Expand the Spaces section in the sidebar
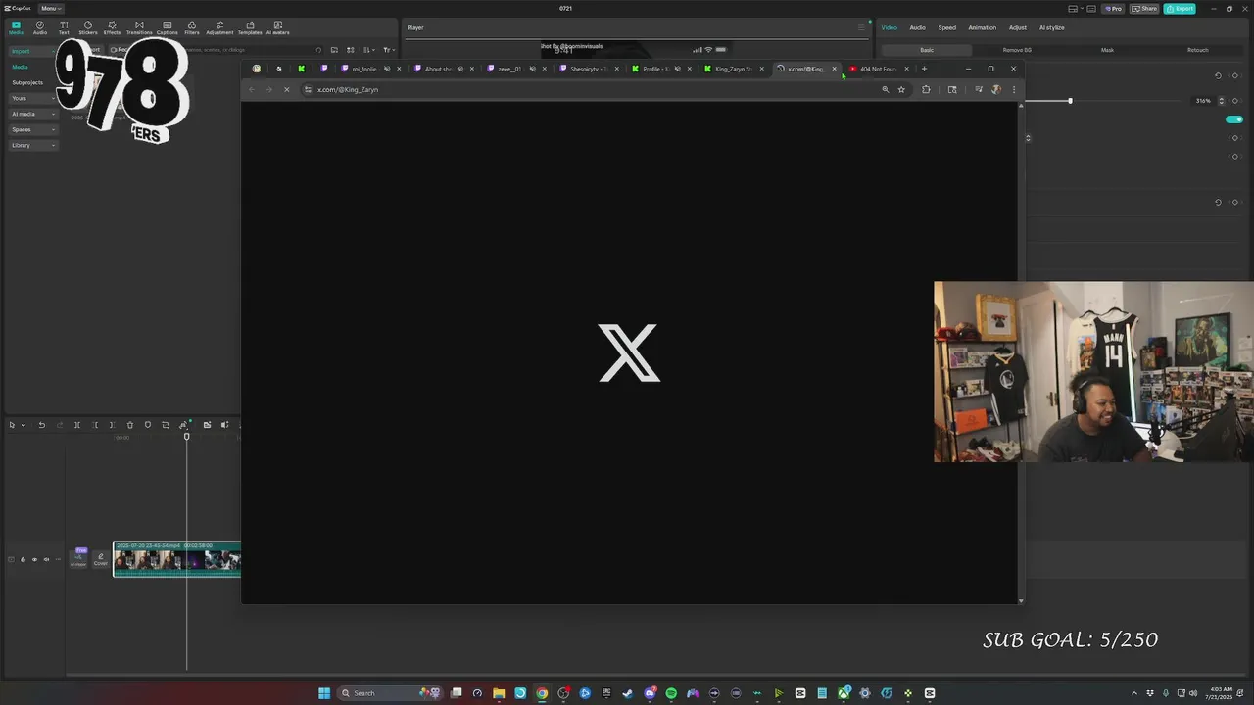This screenshot has height=705, width=1254. click(x=32, y=129)
